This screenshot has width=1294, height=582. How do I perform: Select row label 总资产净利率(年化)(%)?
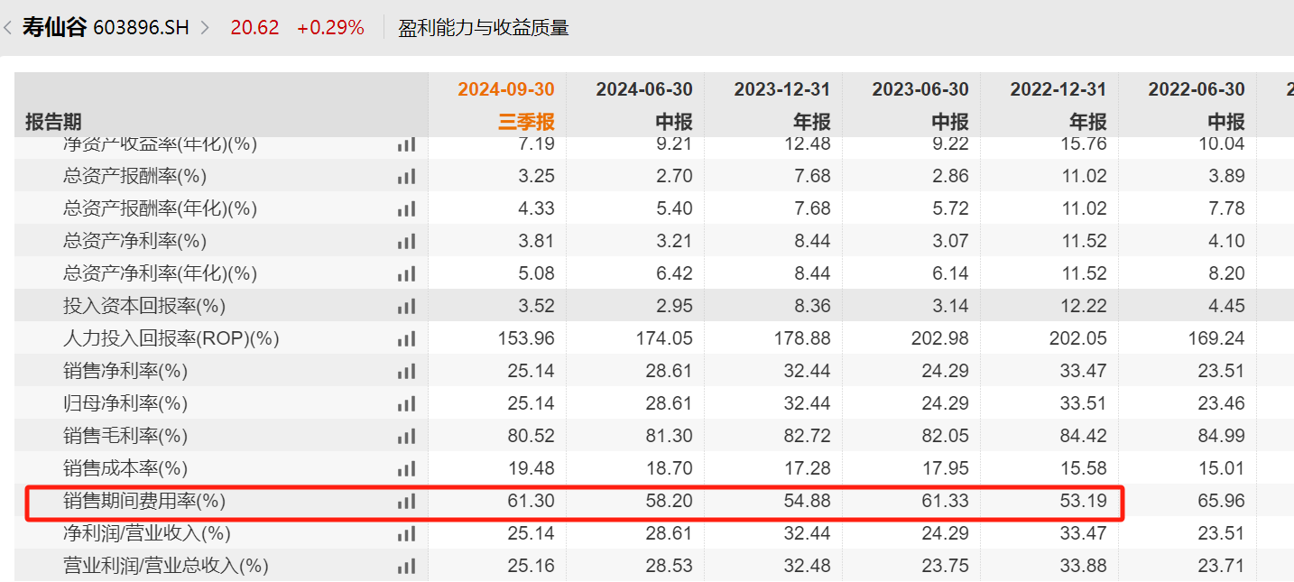tap(160, 273)
